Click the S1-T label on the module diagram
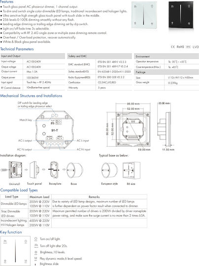Image resolution: width=199 pixels, height=266 pixels. click(55, 131)
